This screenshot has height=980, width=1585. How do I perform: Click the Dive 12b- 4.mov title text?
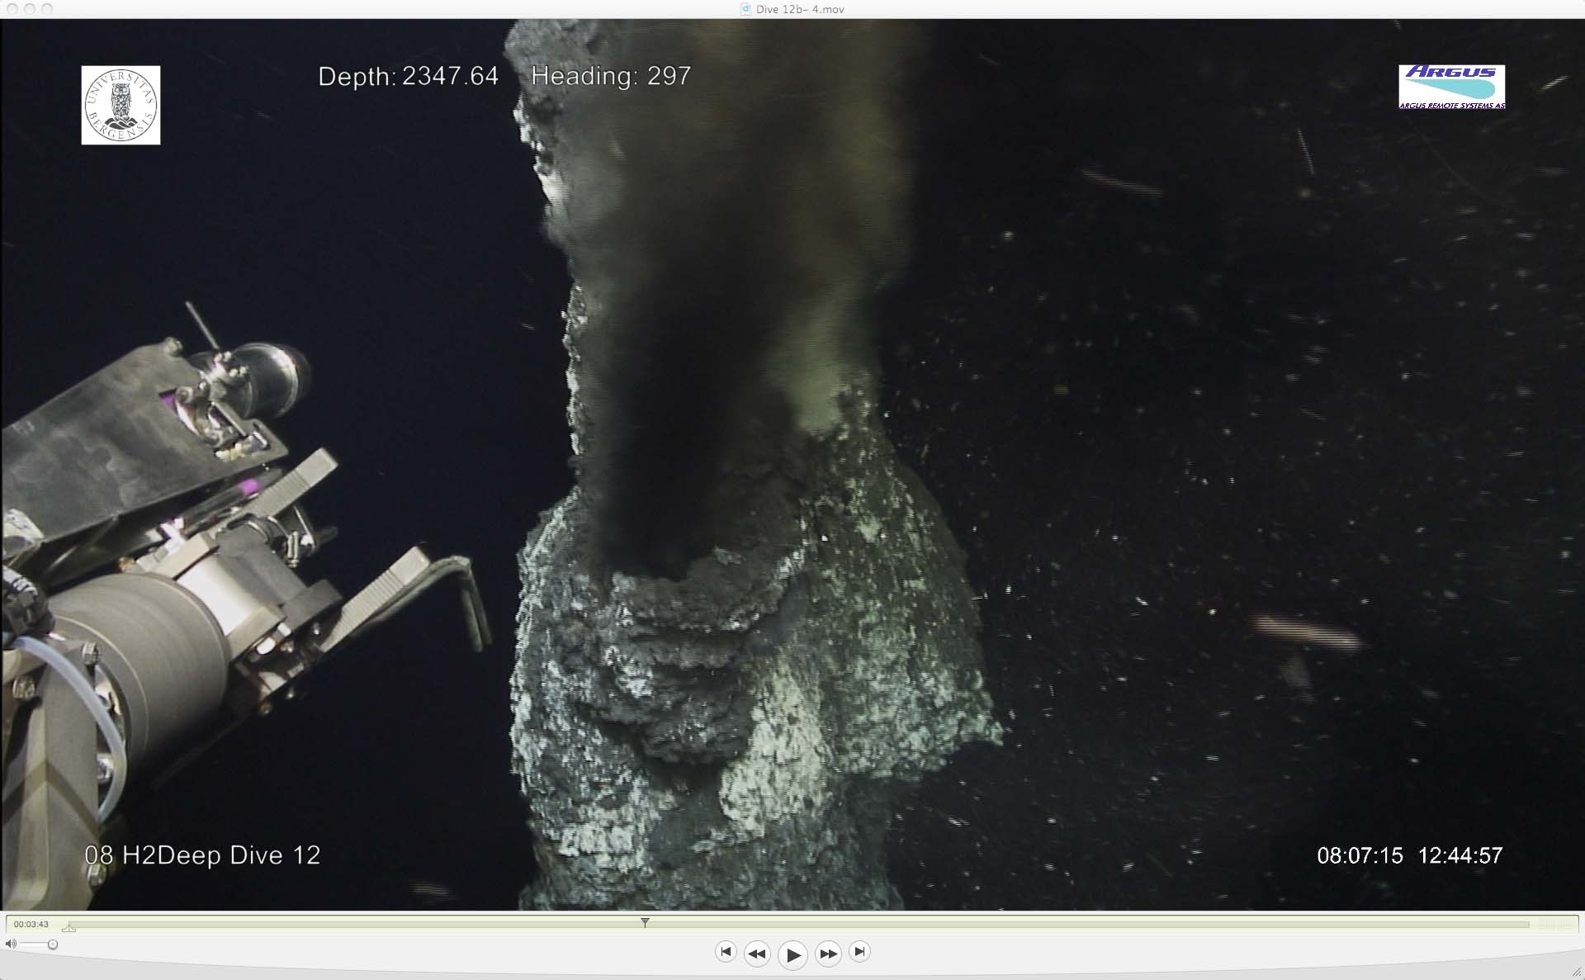coord(800,9)
